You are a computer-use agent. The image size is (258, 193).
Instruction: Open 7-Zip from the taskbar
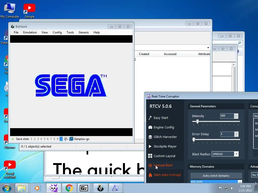tap(84, 188)
